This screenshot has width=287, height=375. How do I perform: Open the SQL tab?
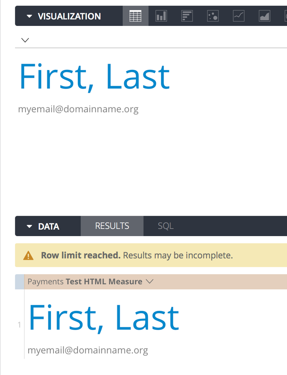pos(166,226)
